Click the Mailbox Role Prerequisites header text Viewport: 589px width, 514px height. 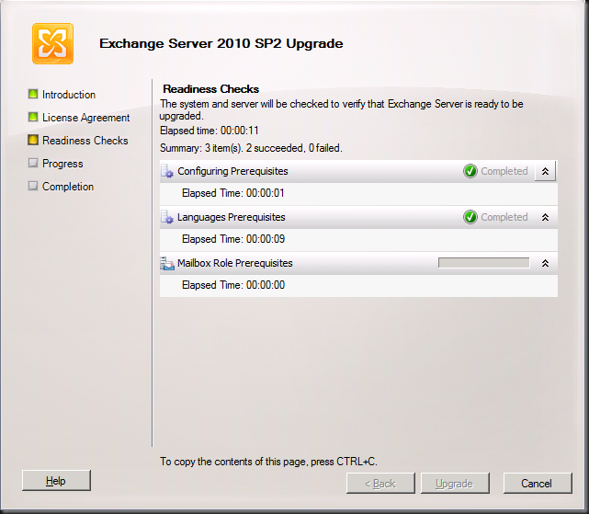point(235,263)
